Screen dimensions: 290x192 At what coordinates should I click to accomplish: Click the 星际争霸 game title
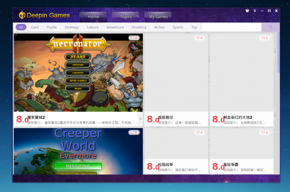(231, 165)
